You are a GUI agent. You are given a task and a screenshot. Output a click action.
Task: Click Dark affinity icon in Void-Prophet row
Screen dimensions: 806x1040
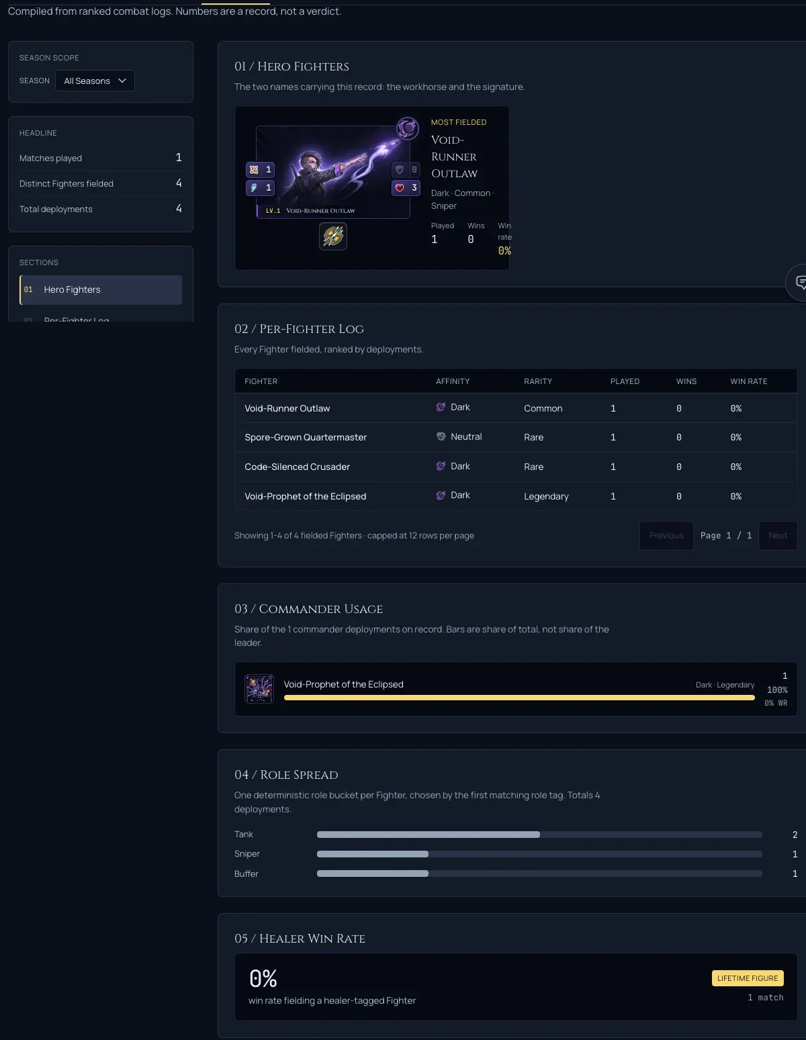[441, 495]
